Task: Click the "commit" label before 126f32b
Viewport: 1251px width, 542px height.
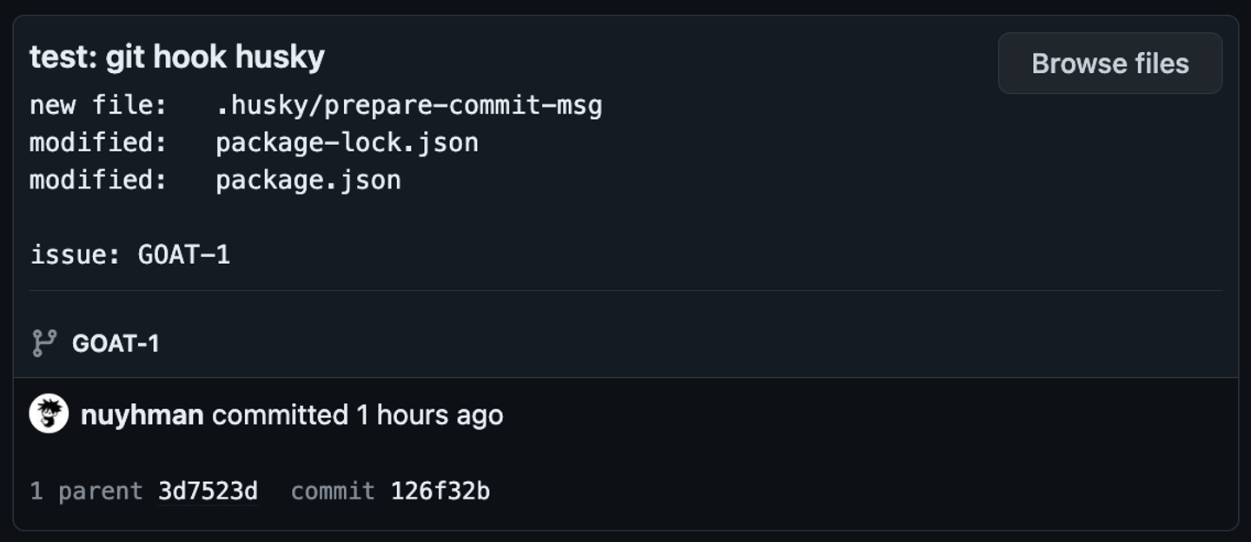Action: (333, 492)
